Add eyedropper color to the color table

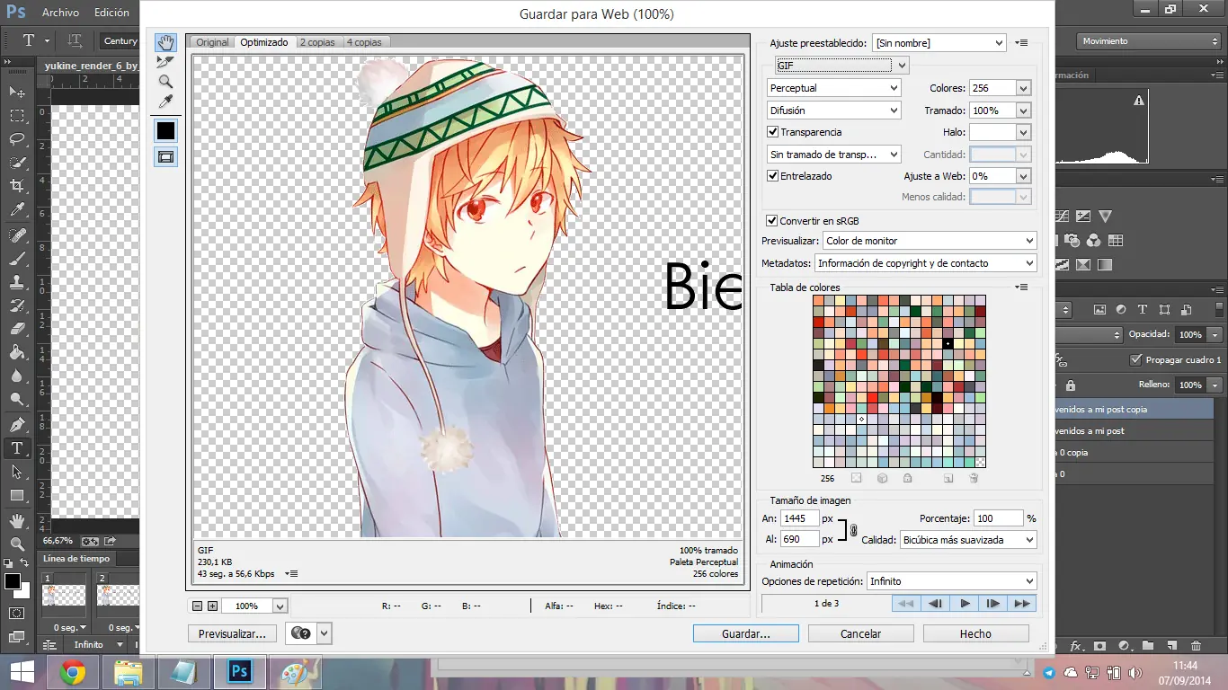click(948, 479)
